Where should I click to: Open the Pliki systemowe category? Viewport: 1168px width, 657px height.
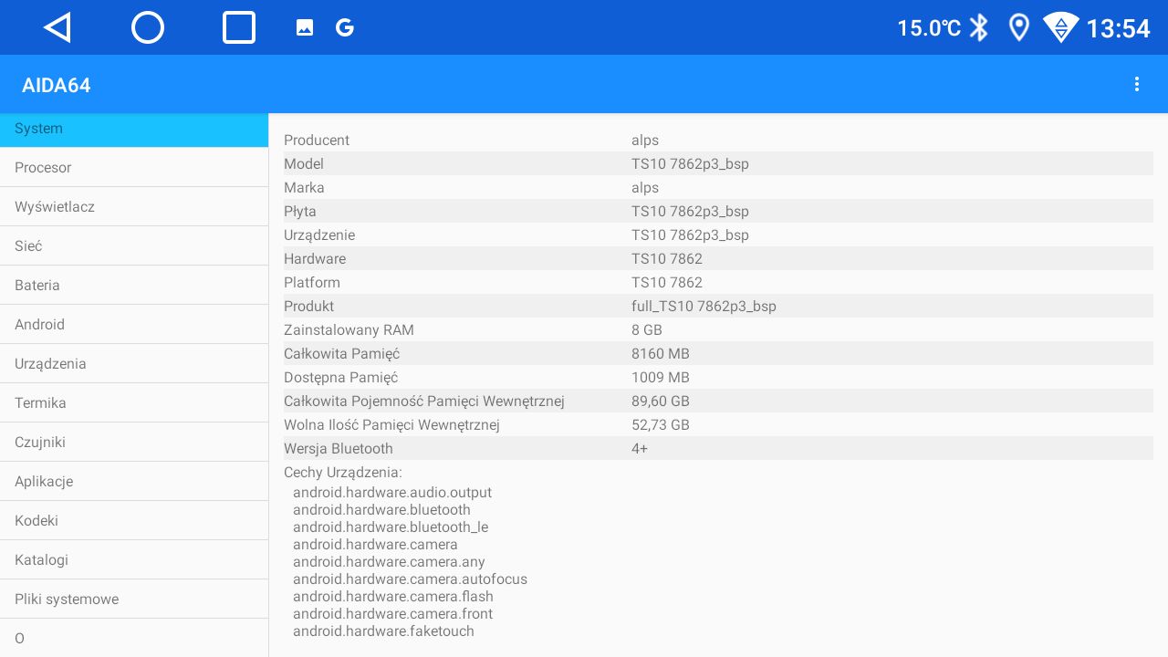click(134, 600)
